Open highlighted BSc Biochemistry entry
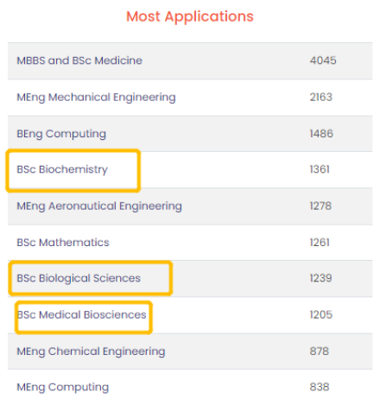The height and width of the screenshot is (399, 386). click(x=62, y=170)
